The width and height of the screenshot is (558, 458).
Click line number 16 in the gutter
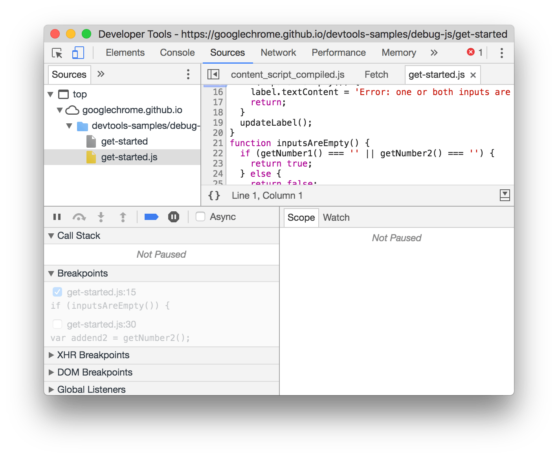218,92
